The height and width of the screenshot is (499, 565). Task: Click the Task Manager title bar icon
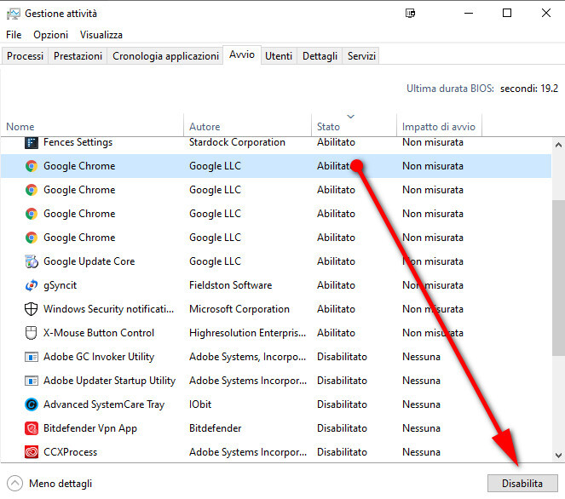(x=14, y=14)
